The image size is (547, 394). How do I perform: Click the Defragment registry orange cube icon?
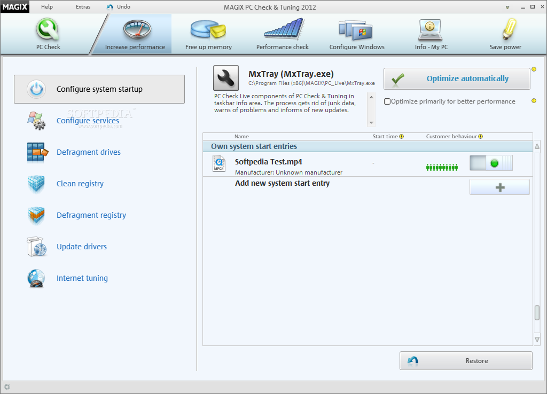coord(36,216)
